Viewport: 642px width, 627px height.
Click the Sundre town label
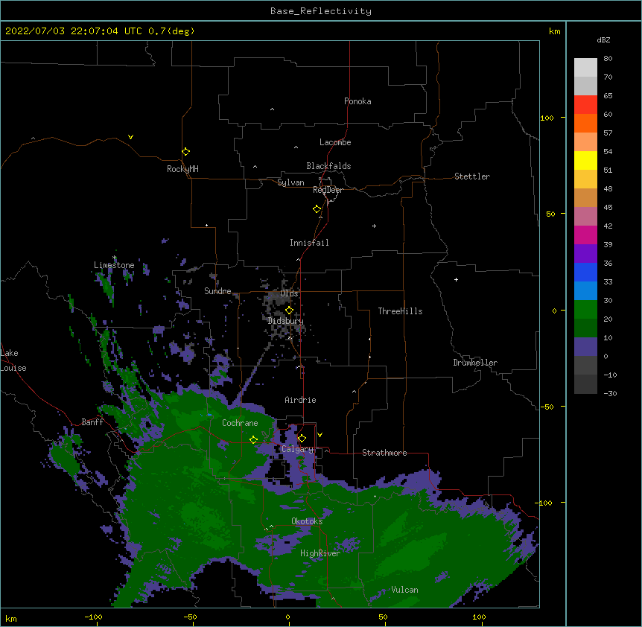[217, 291]
